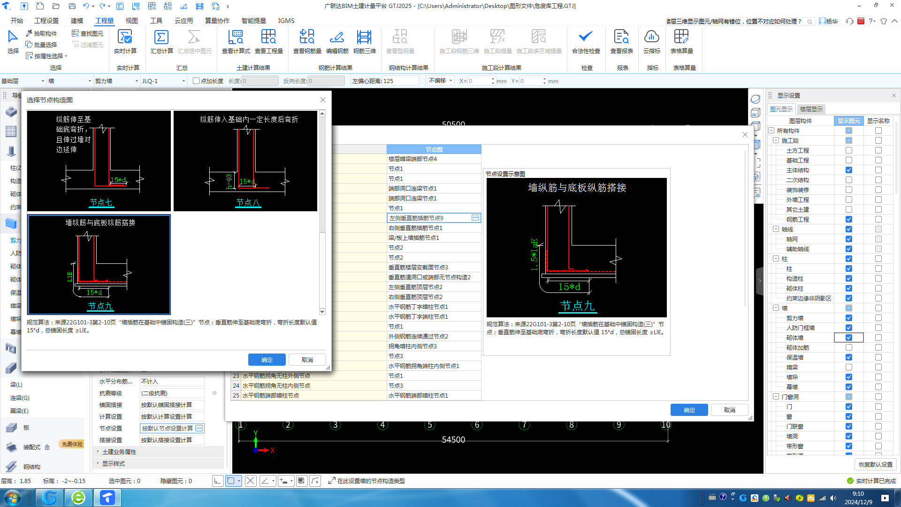The image size is (901, 507).
Task: Switch to the 视图 ribbon tab
Action: (132, 21)
